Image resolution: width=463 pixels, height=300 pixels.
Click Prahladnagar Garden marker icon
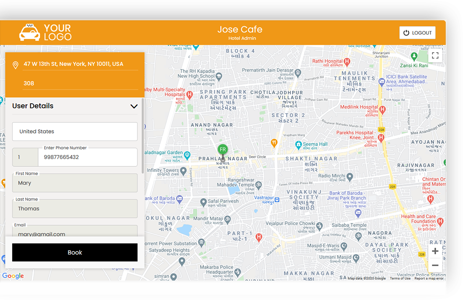pos(187,155)
